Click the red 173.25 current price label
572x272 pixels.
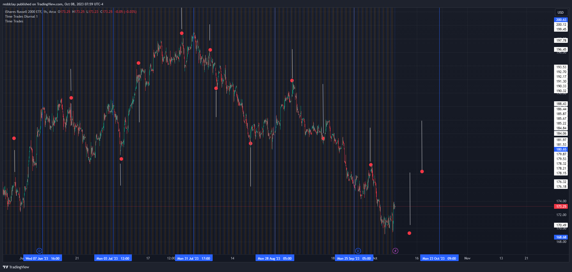561,206
